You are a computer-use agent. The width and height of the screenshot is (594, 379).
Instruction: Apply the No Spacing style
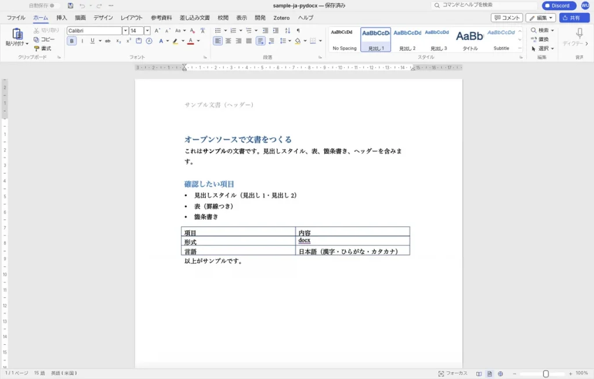coord(345,40)
